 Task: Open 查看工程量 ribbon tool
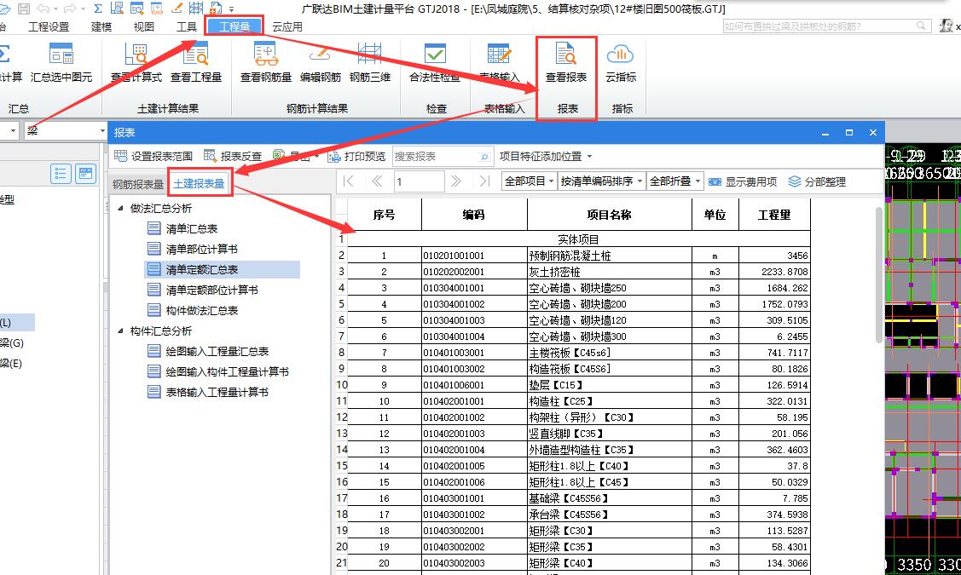tap(195, 62)
